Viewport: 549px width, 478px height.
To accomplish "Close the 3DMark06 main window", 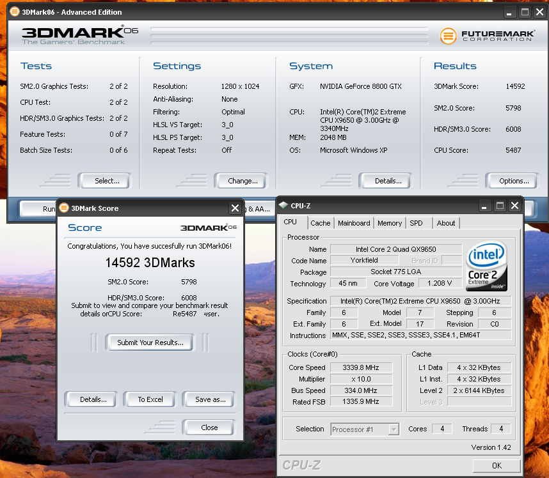I will pos(540,12).
